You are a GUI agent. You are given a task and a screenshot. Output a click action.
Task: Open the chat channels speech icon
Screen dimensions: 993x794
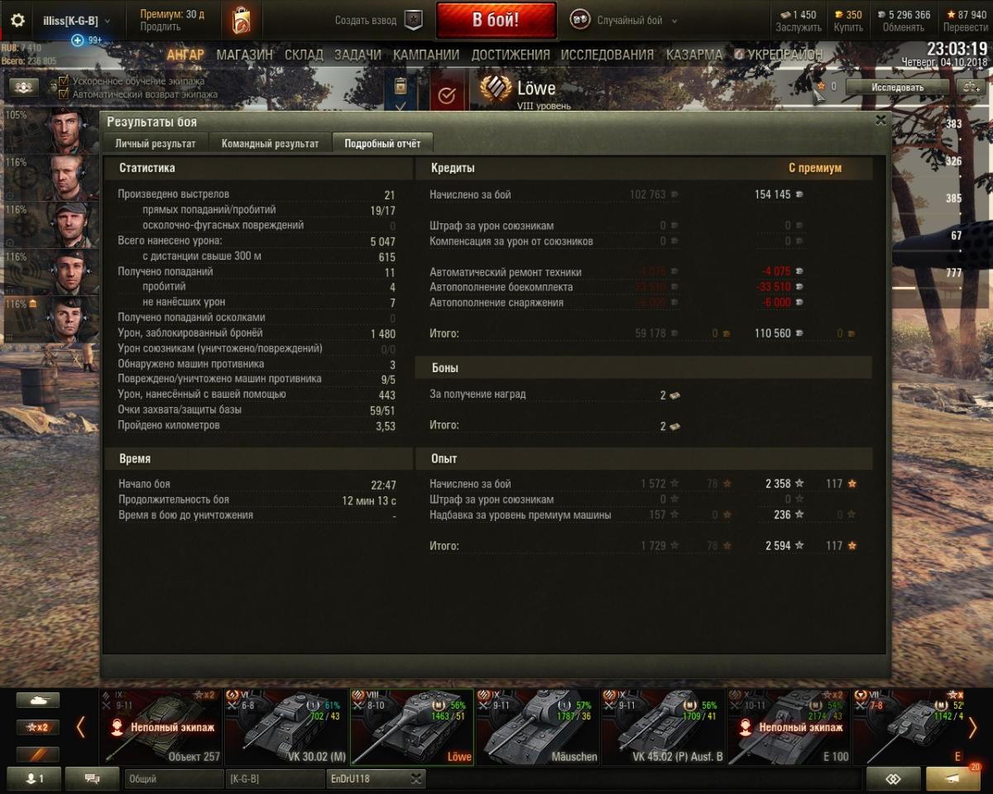92,778
